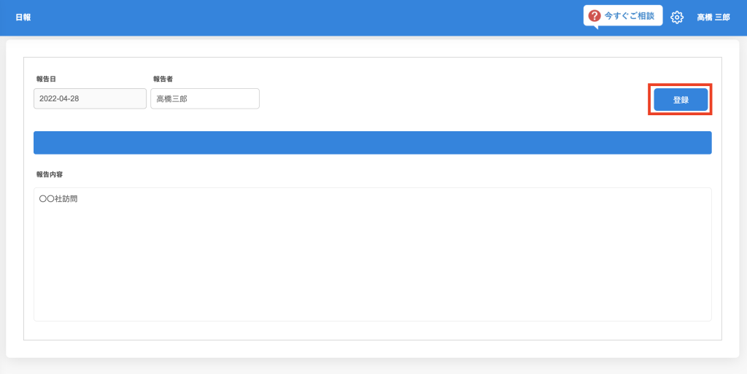
Task: Click the 報告者 label
Action: pyautogui.click(x=163, y=79)
